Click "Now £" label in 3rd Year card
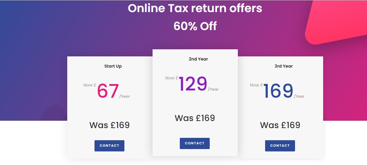Image resolution: width=367 pixels, height=165 pixels. [256, 85]
